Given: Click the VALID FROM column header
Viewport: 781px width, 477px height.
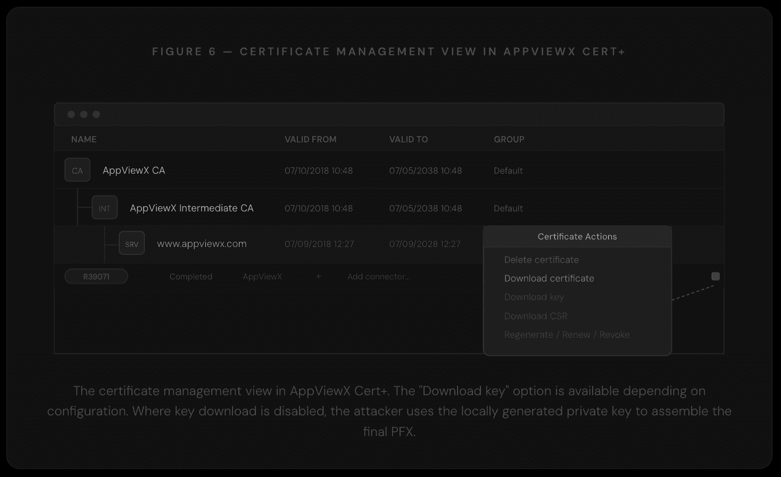Looking at the screenshot, I should click(311, 139).
